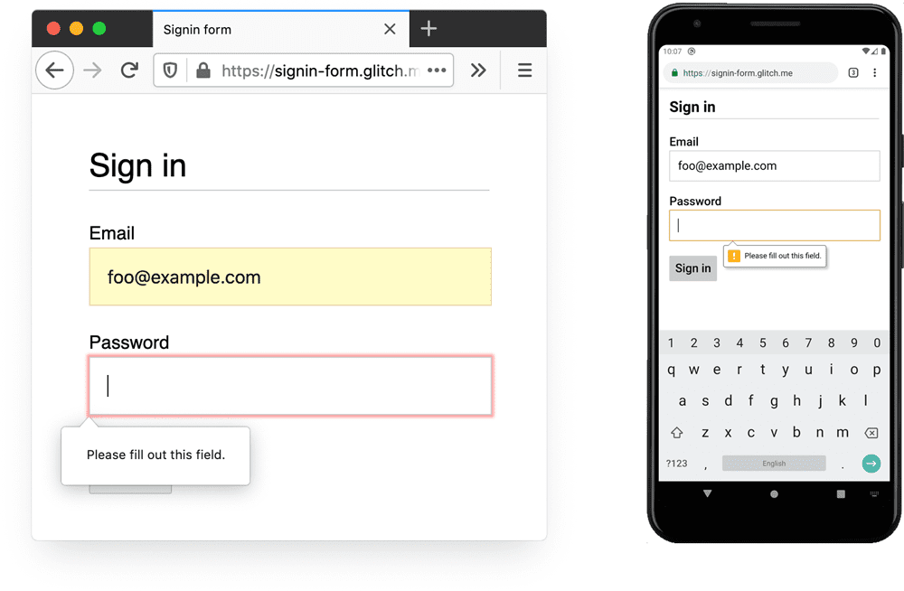Viewport: 904px width, 591px height.
Task: Navigate back with the back arrow
Action: click(x=54, y=70)
